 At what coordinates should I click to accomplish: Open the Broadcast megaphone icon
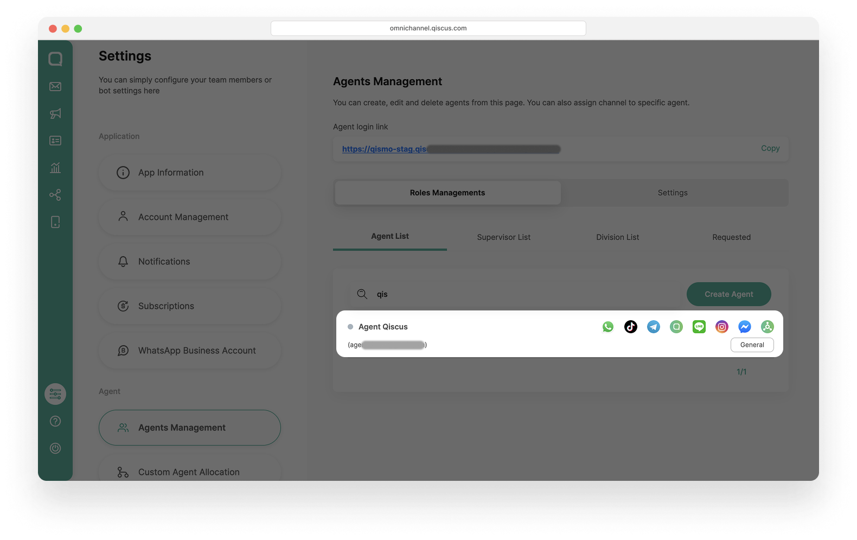point(55,113)
